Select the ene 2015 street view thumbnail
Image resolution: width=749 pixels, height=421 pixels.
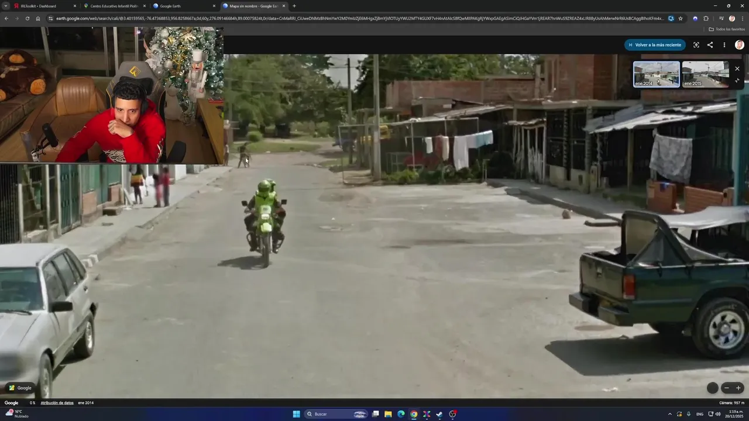coord(705,74)
